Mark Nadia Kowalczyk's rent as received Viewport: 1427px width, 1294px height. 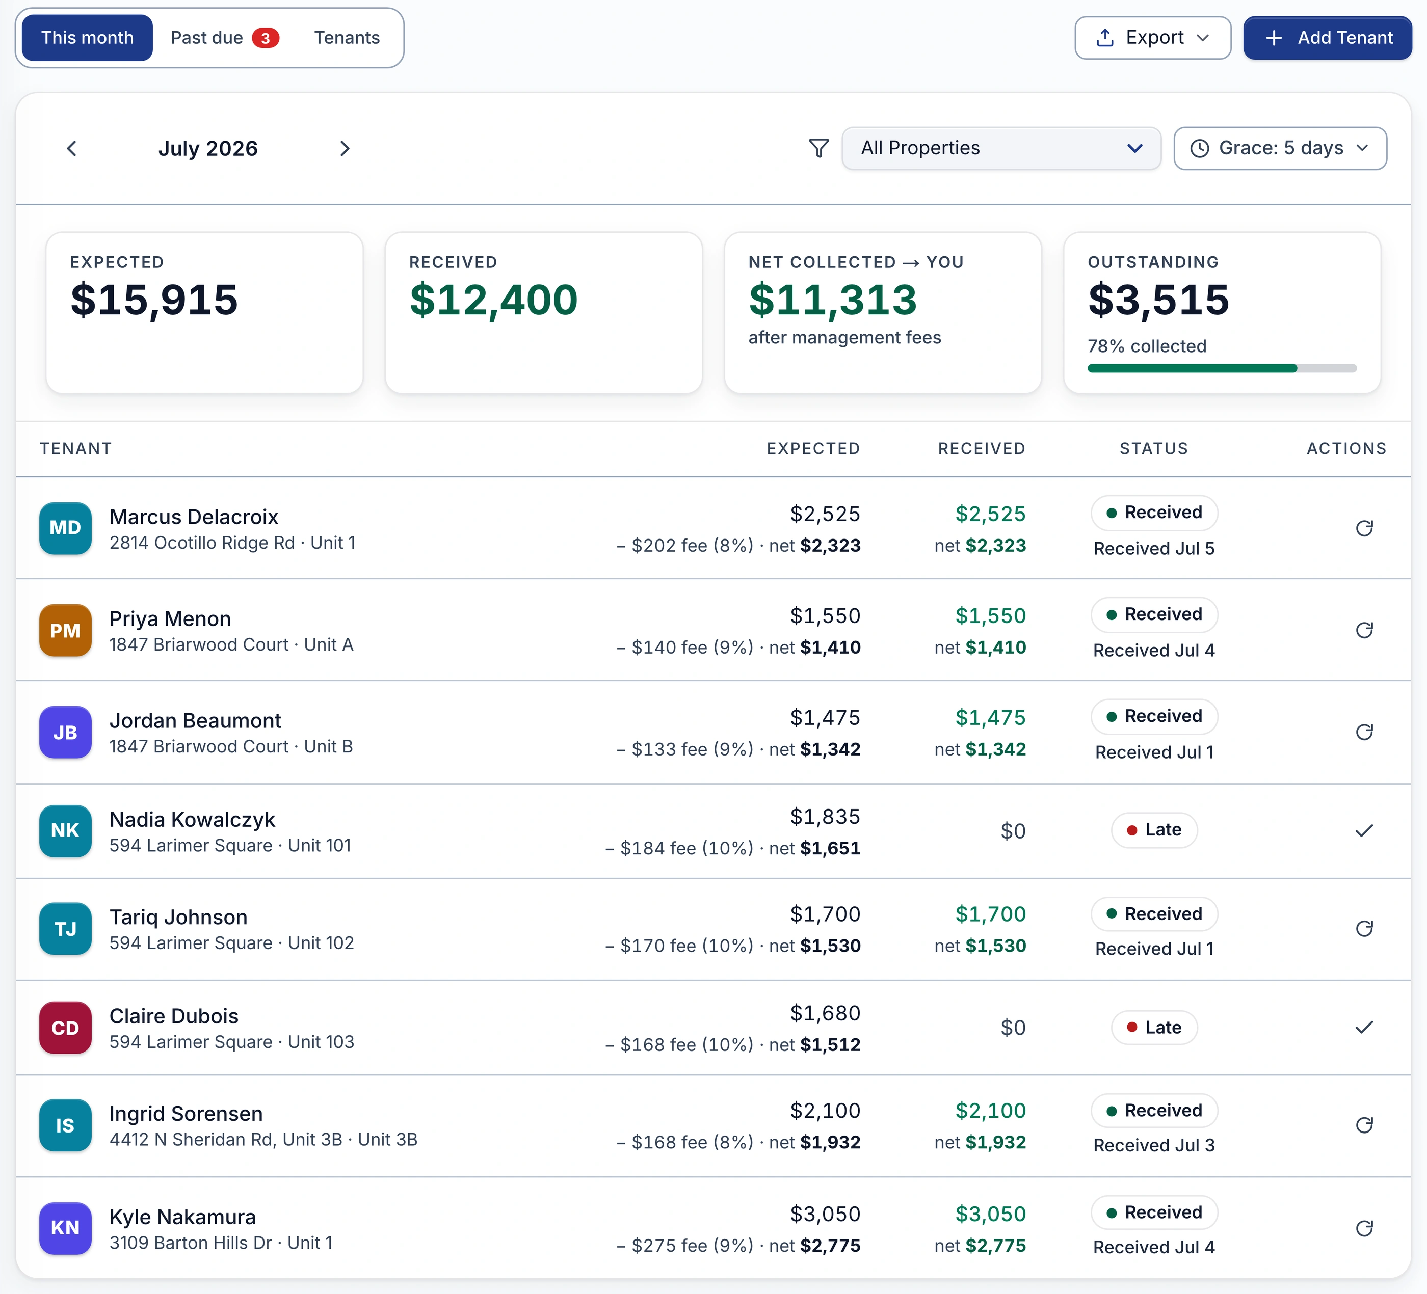1364,830
